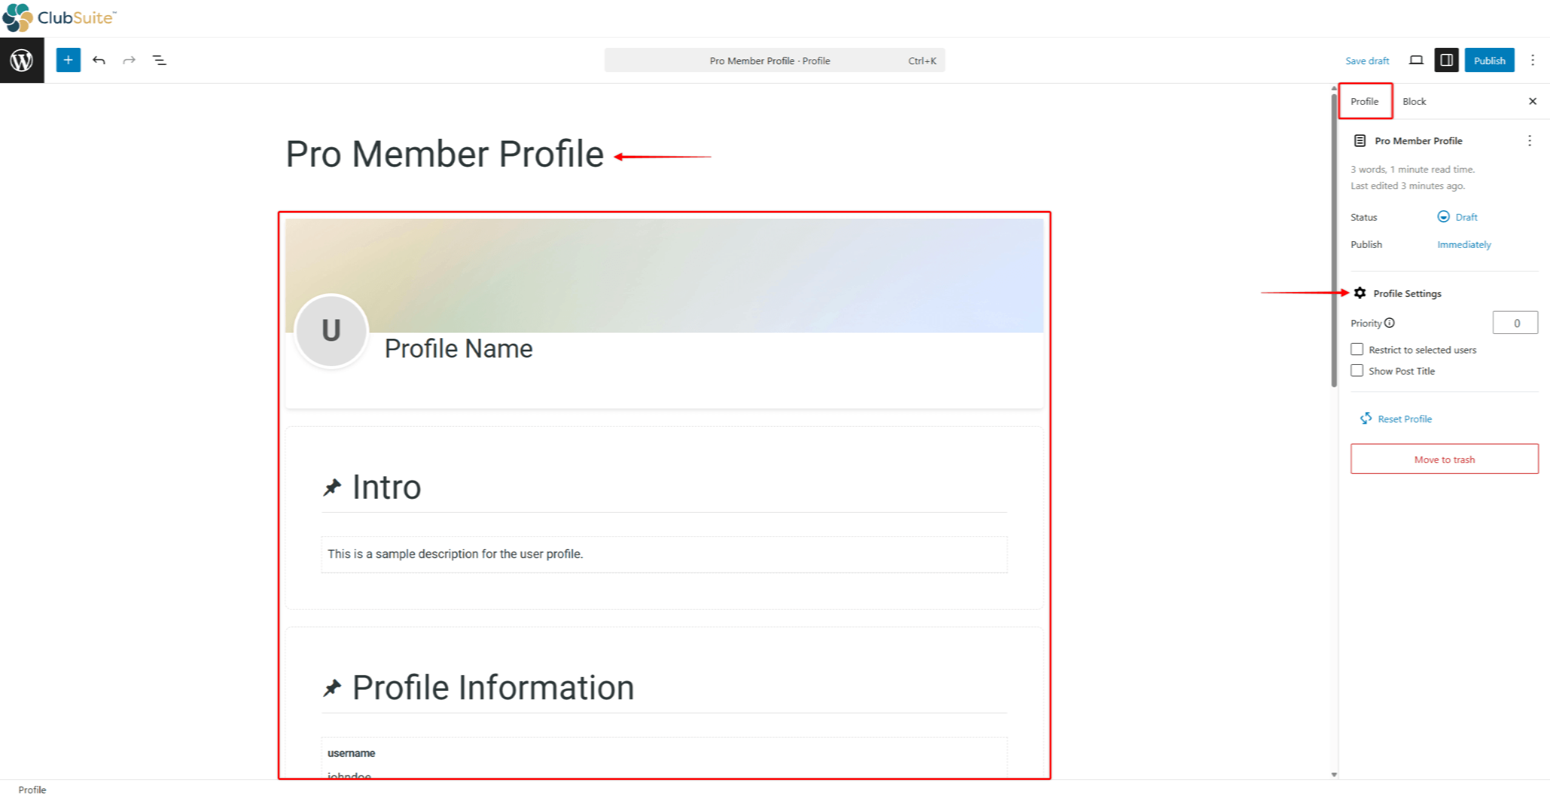1550x797 pixels.
Task: Open the block inserter
Action: (x=68, y=60)
